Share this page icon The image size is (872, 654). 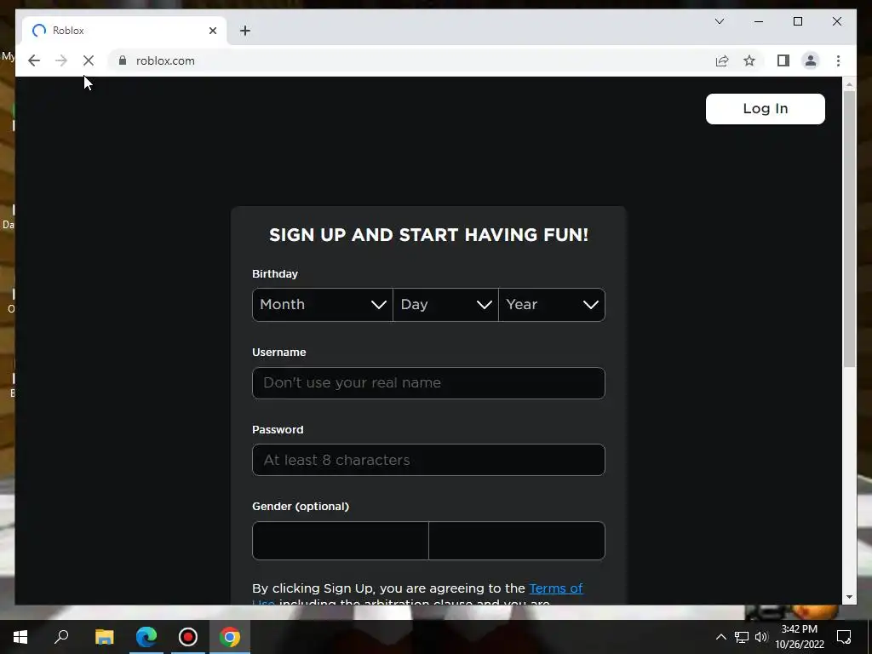click(722, 60)
